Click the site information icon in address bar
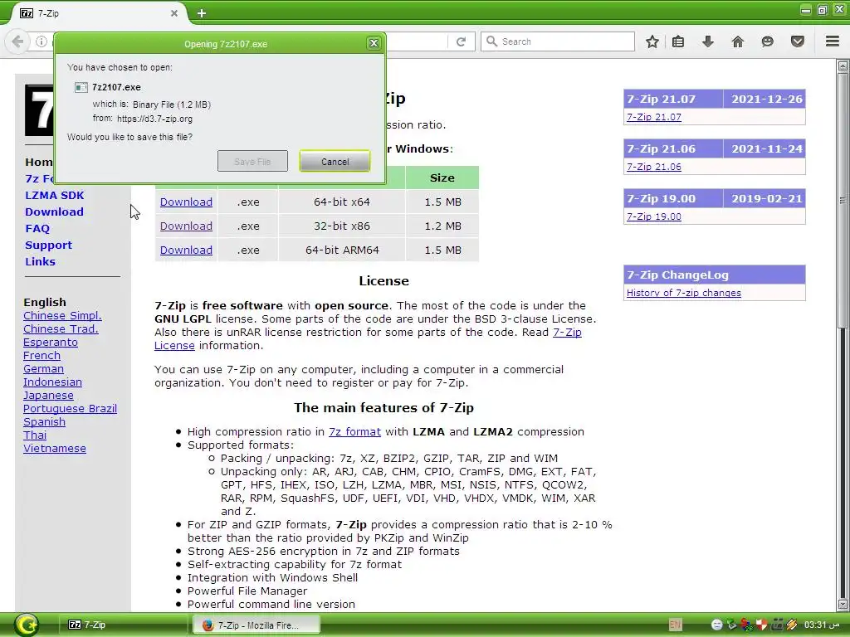Screen dimensions: 850x637 click(x=42, y=41)
